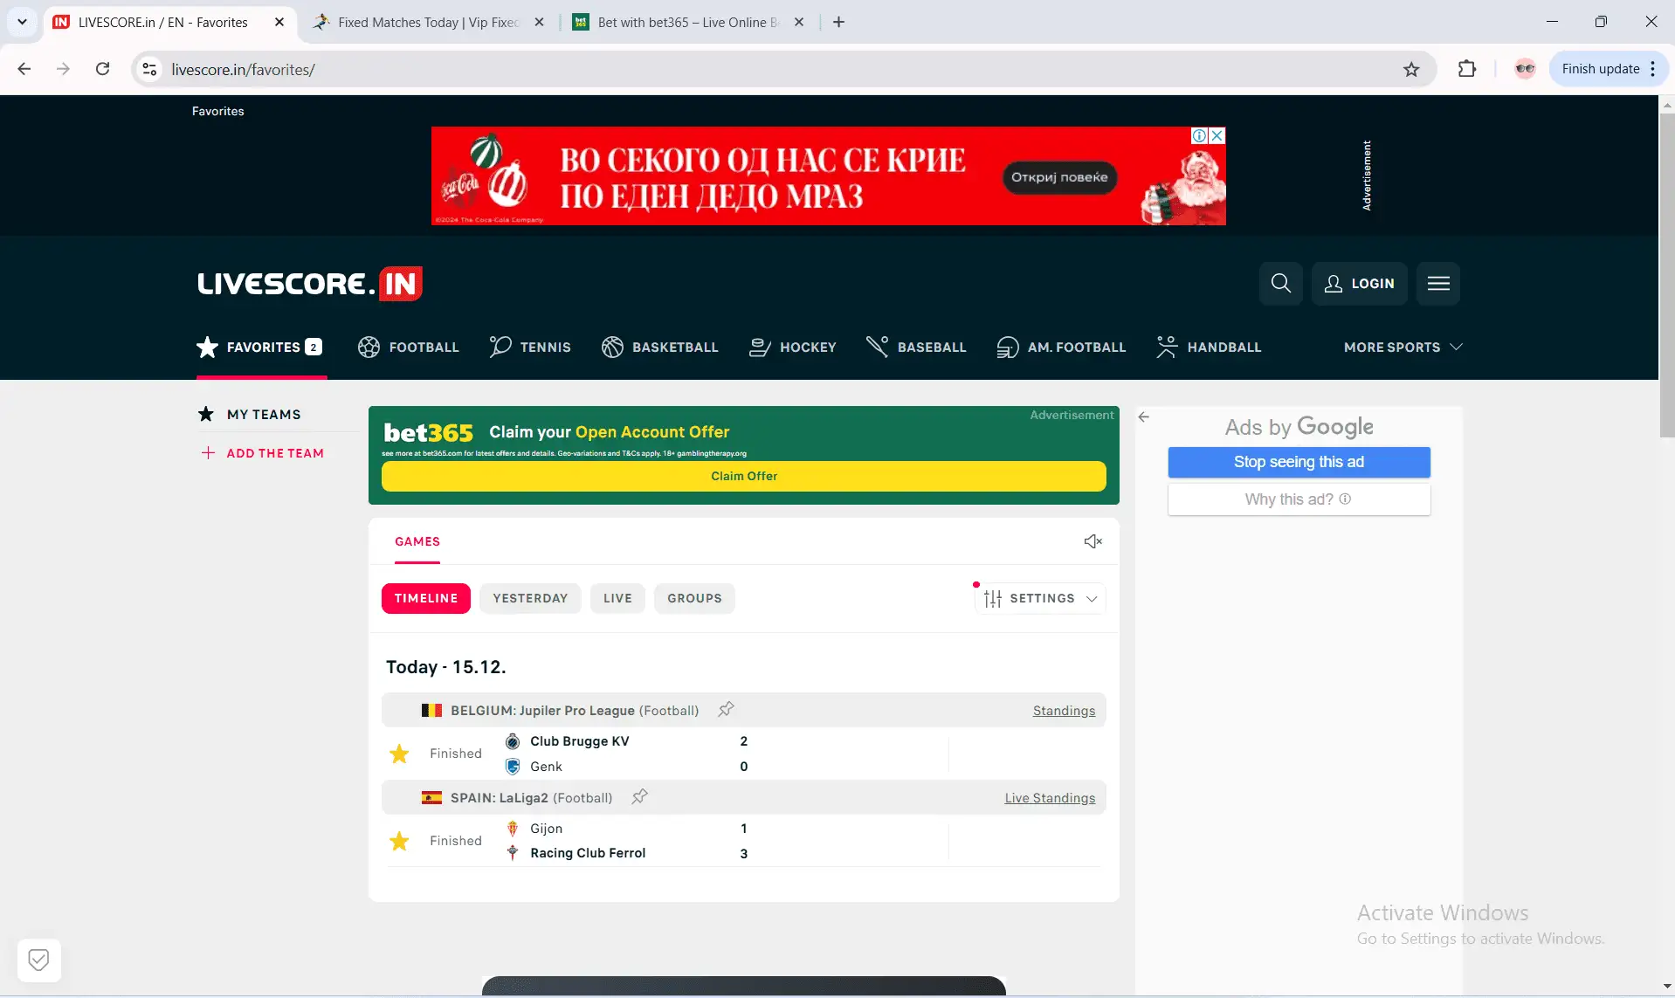The height and width of the screenshot is (998, 1675).
Task: Go to the Handball section
Action: (1209, 347)
